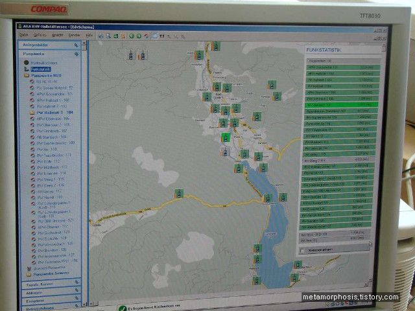This screenshot has width=415, height=311.
Task: Toggle the side panel layout toolbar button
Action: coord(155,36)
